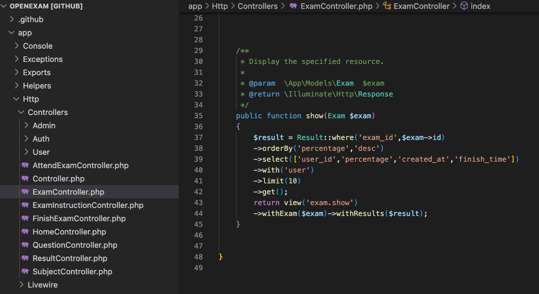Collapse the Controllers folder
The image size is (539, 294).
22,112
